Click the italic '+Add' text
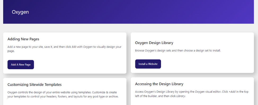 (x=232, y=92)
